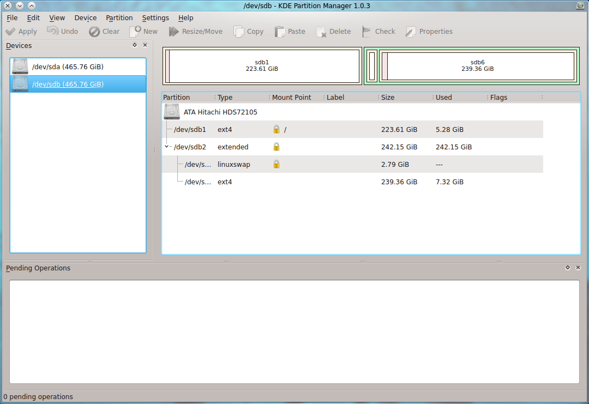
Task: Click the Apply checkmark toolbar icon
Action: (10, 32)
